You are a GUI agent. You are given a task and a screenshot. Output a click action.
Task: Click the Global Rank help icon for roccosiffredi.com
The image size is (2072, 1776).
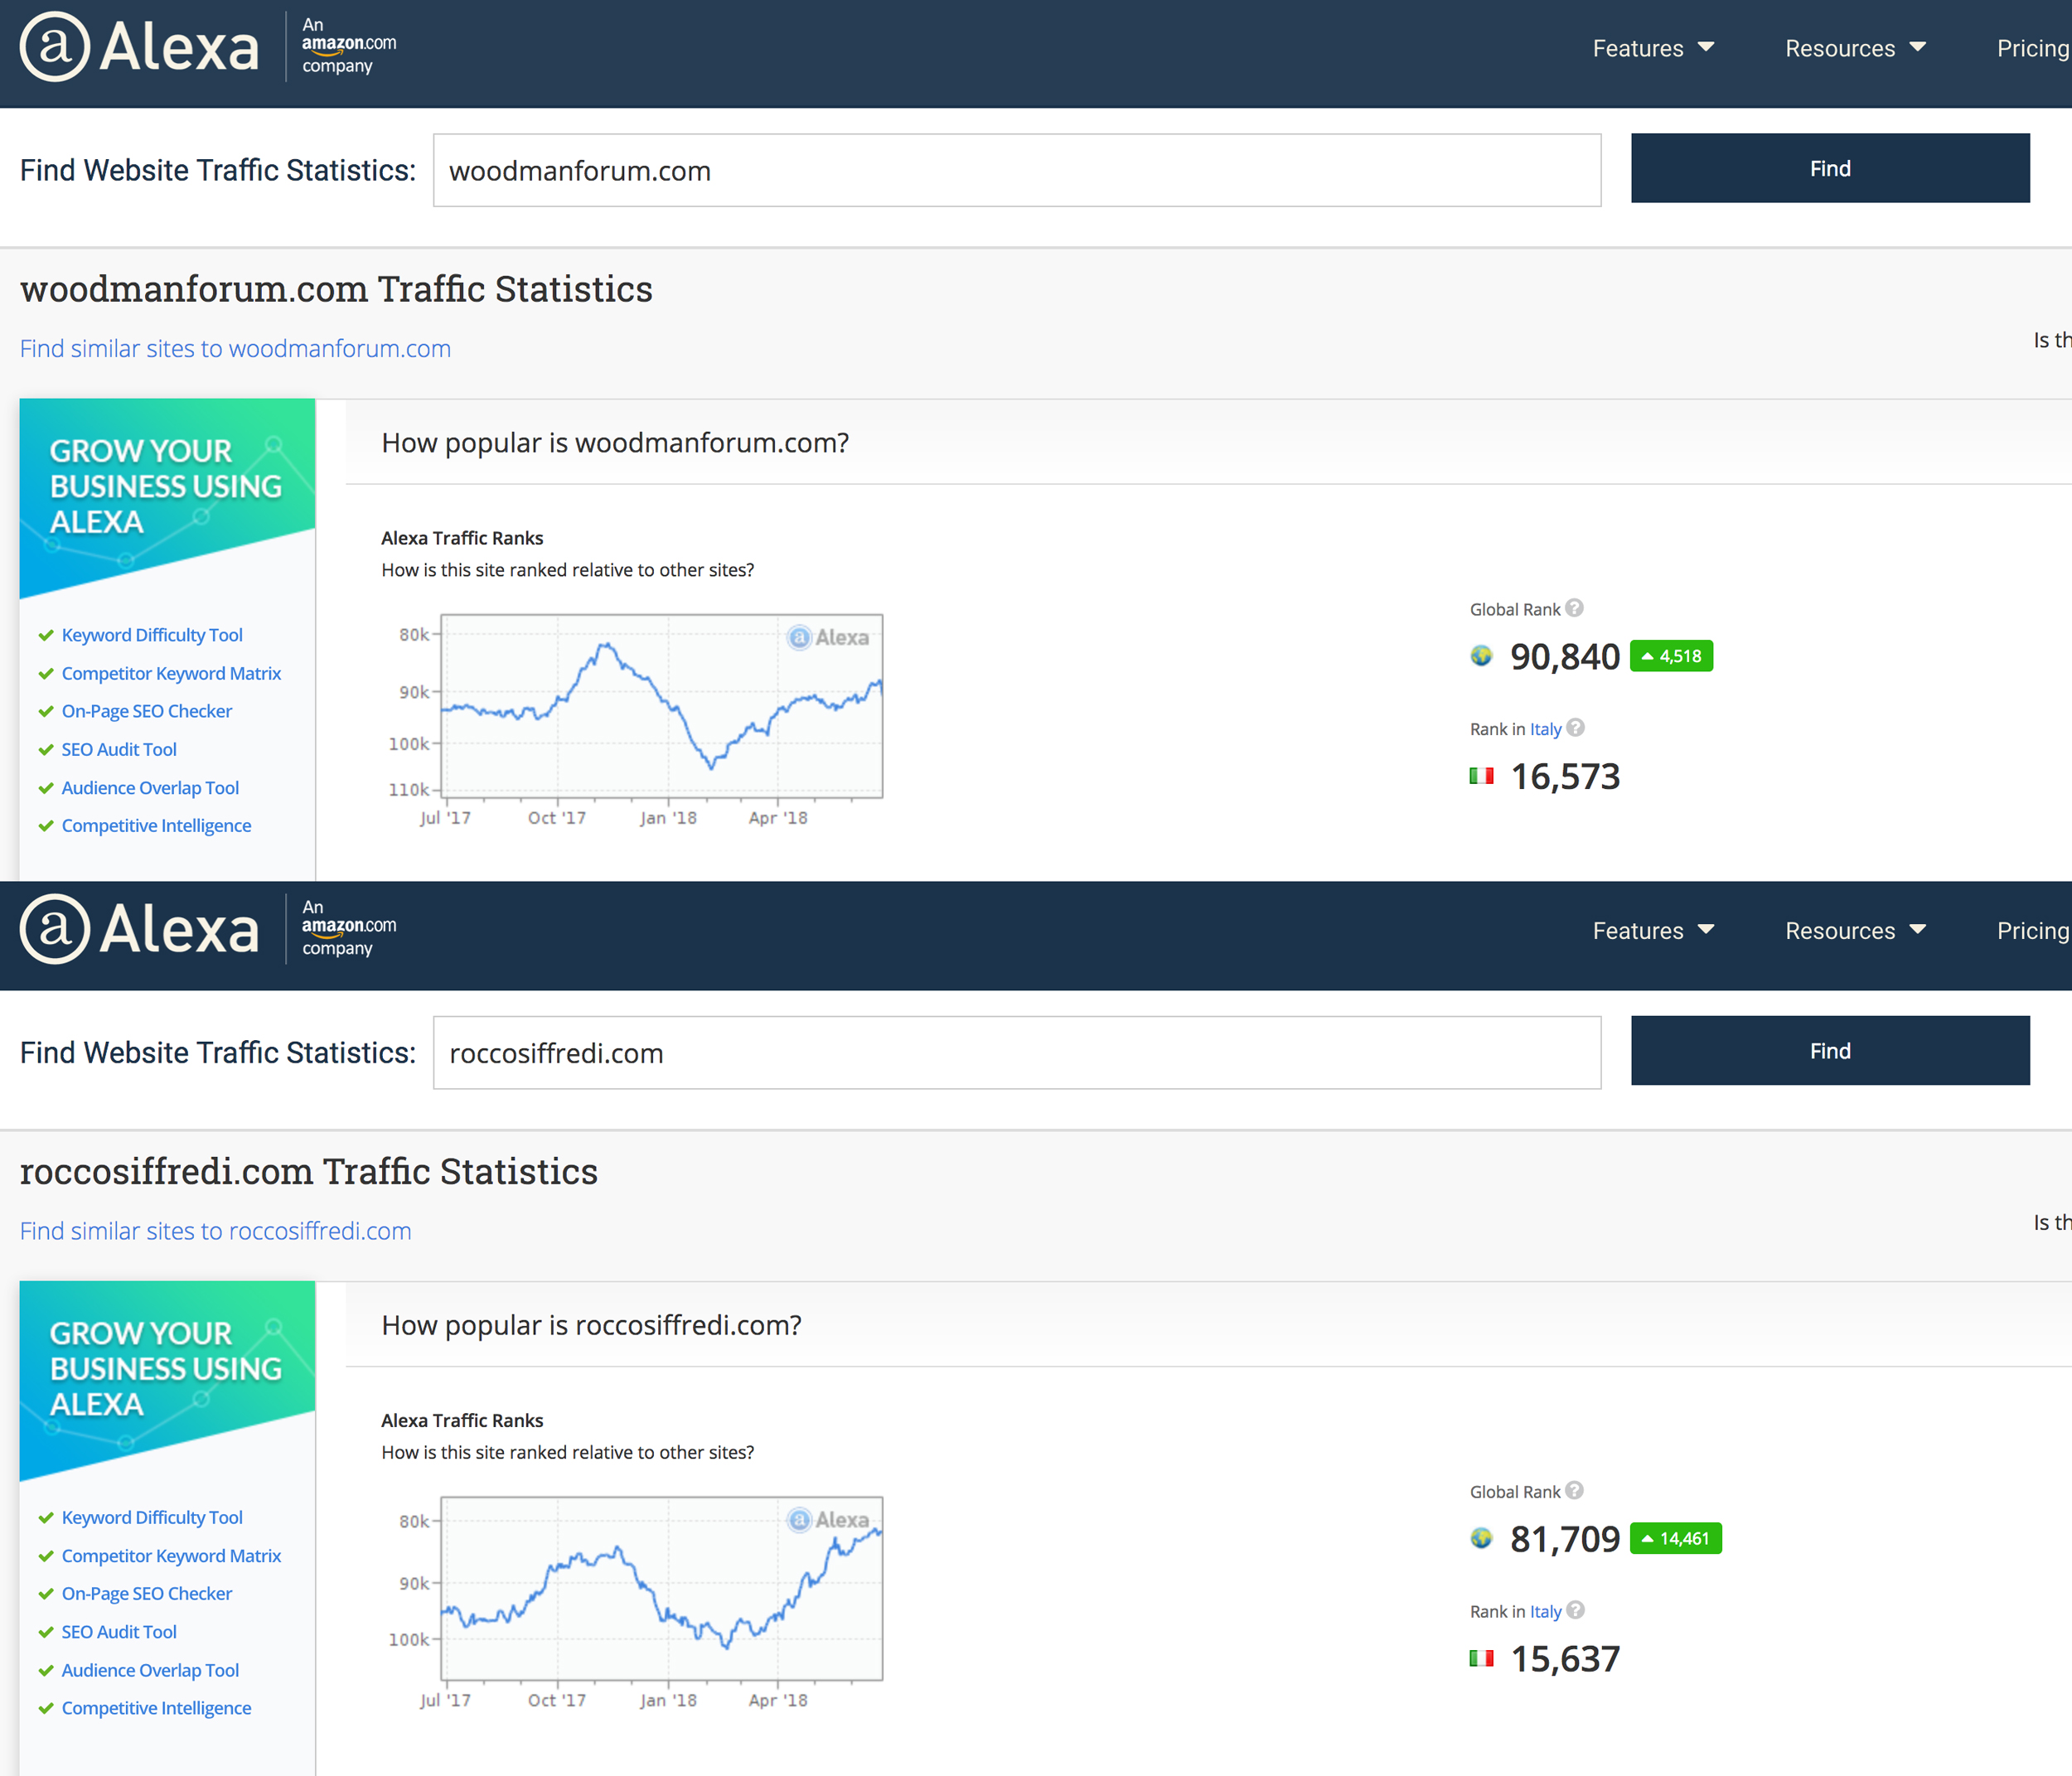point(1574,1490)
